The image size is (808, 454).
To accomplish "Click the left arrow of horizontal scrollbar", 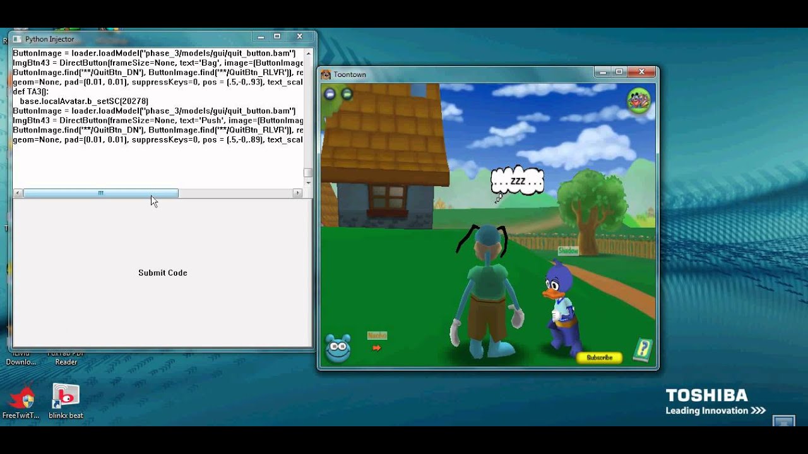I will (x=18, y=193).
